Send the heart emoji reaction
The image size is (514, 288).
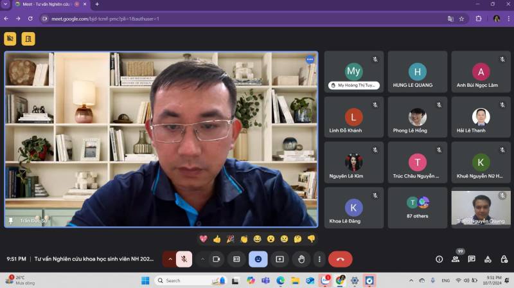(204, 239)
